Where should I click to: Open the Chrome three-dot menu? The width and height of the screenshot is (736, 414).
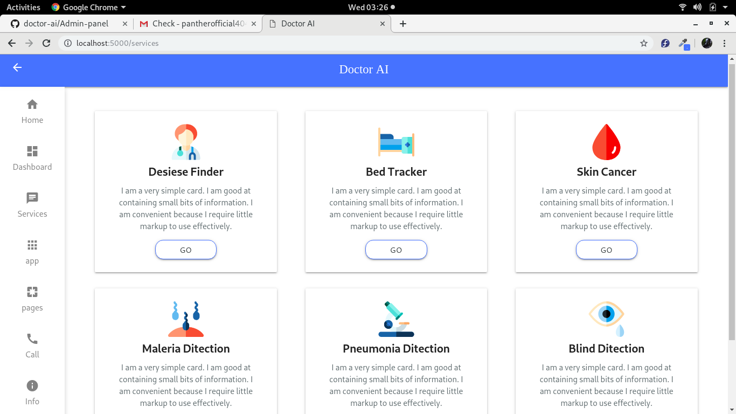(x=724, y=43)
